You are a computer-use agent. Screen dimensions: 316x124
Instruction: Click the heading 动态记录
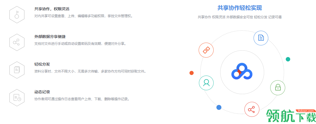[42, 92]
